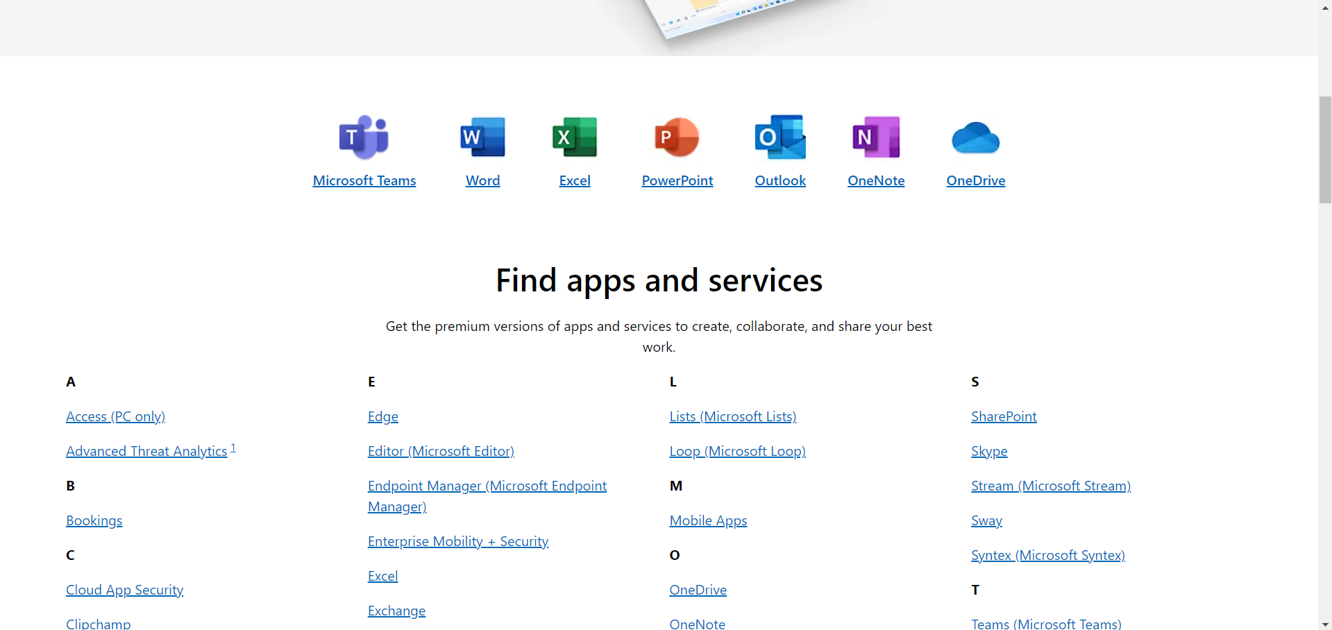
Task: Open the Microsoft Teams link under its icon
Action: click(364, 181)
